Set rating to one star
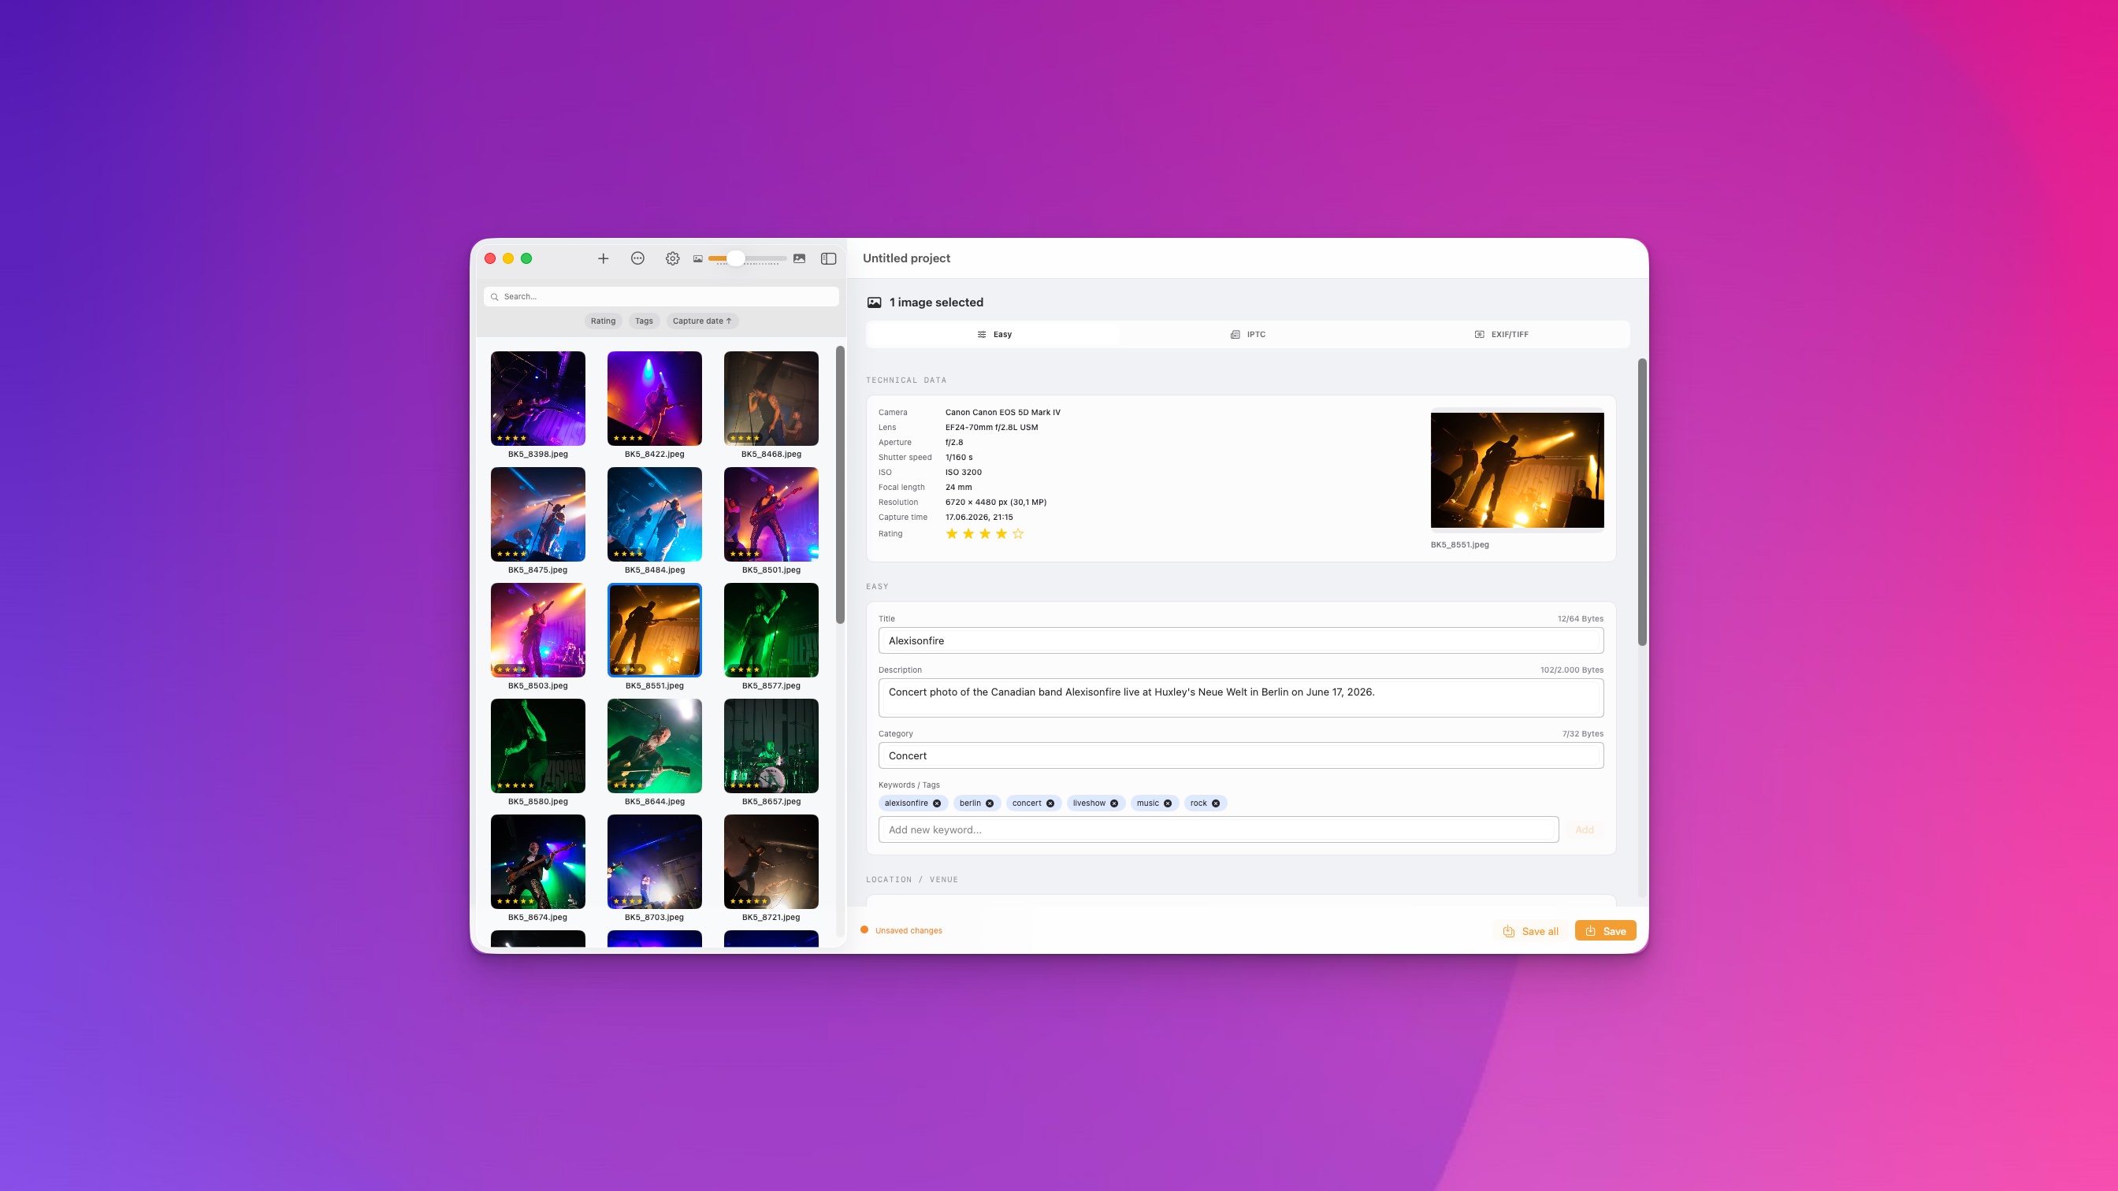The height and width of the screenshot is (1191, 2118). [951, 533]
